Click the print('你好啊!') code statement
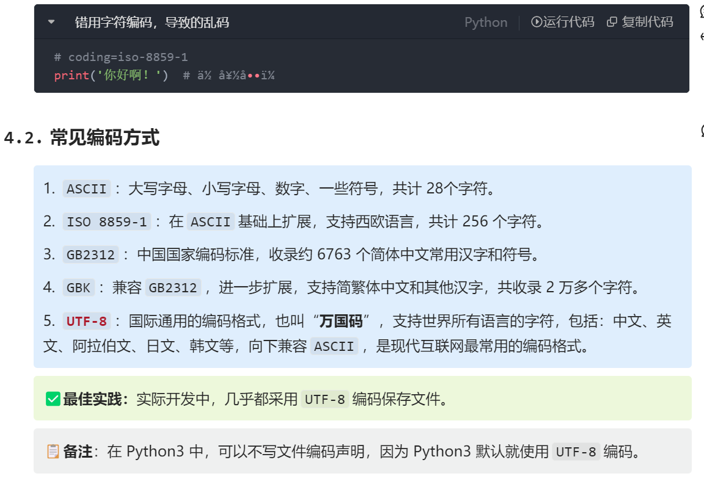Image resolution: width=704 pixels, height=490 pixels. coord(111,75)
